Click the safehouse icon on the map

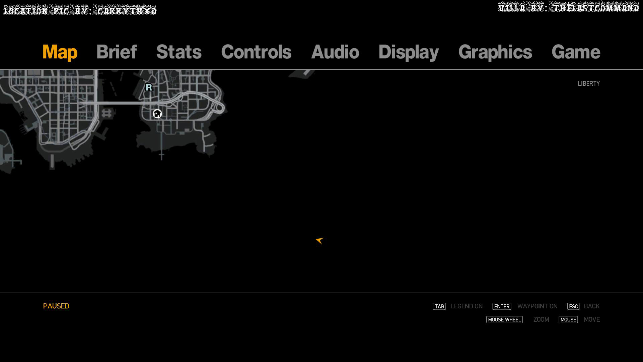click(157, 114)
